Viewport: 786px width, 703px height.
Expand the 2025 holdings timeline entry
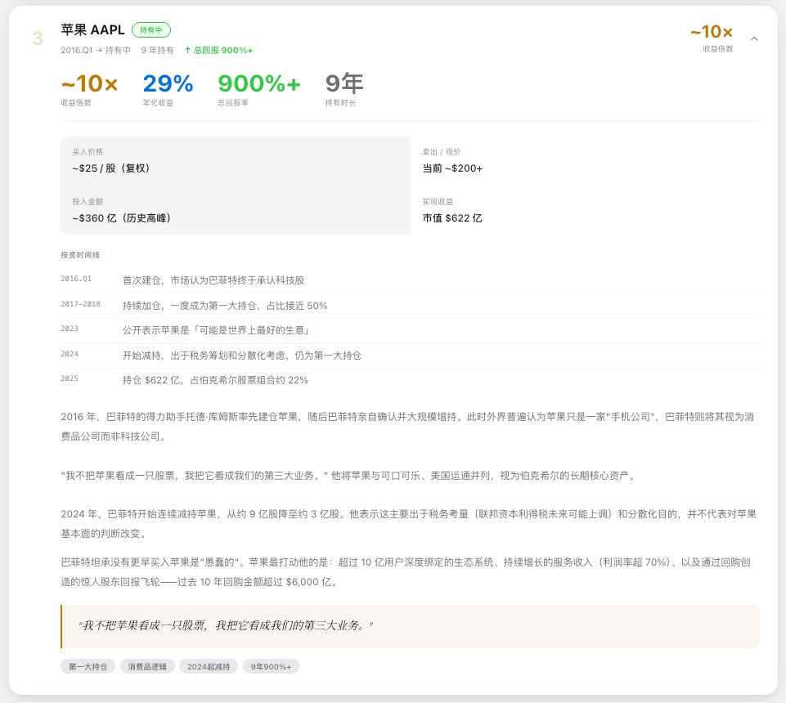coord(245,379)
